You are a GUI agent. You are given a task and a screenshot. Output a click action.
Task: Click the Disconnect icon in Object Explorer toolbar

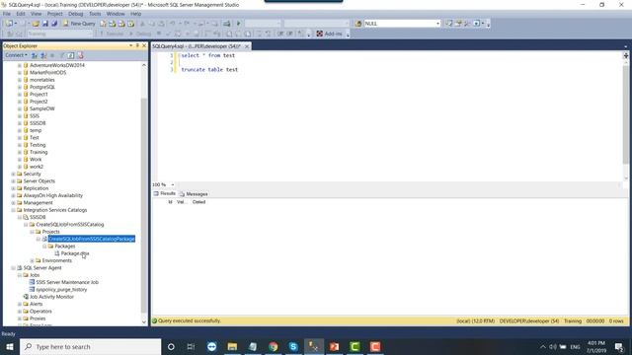(x=43, y=55)
